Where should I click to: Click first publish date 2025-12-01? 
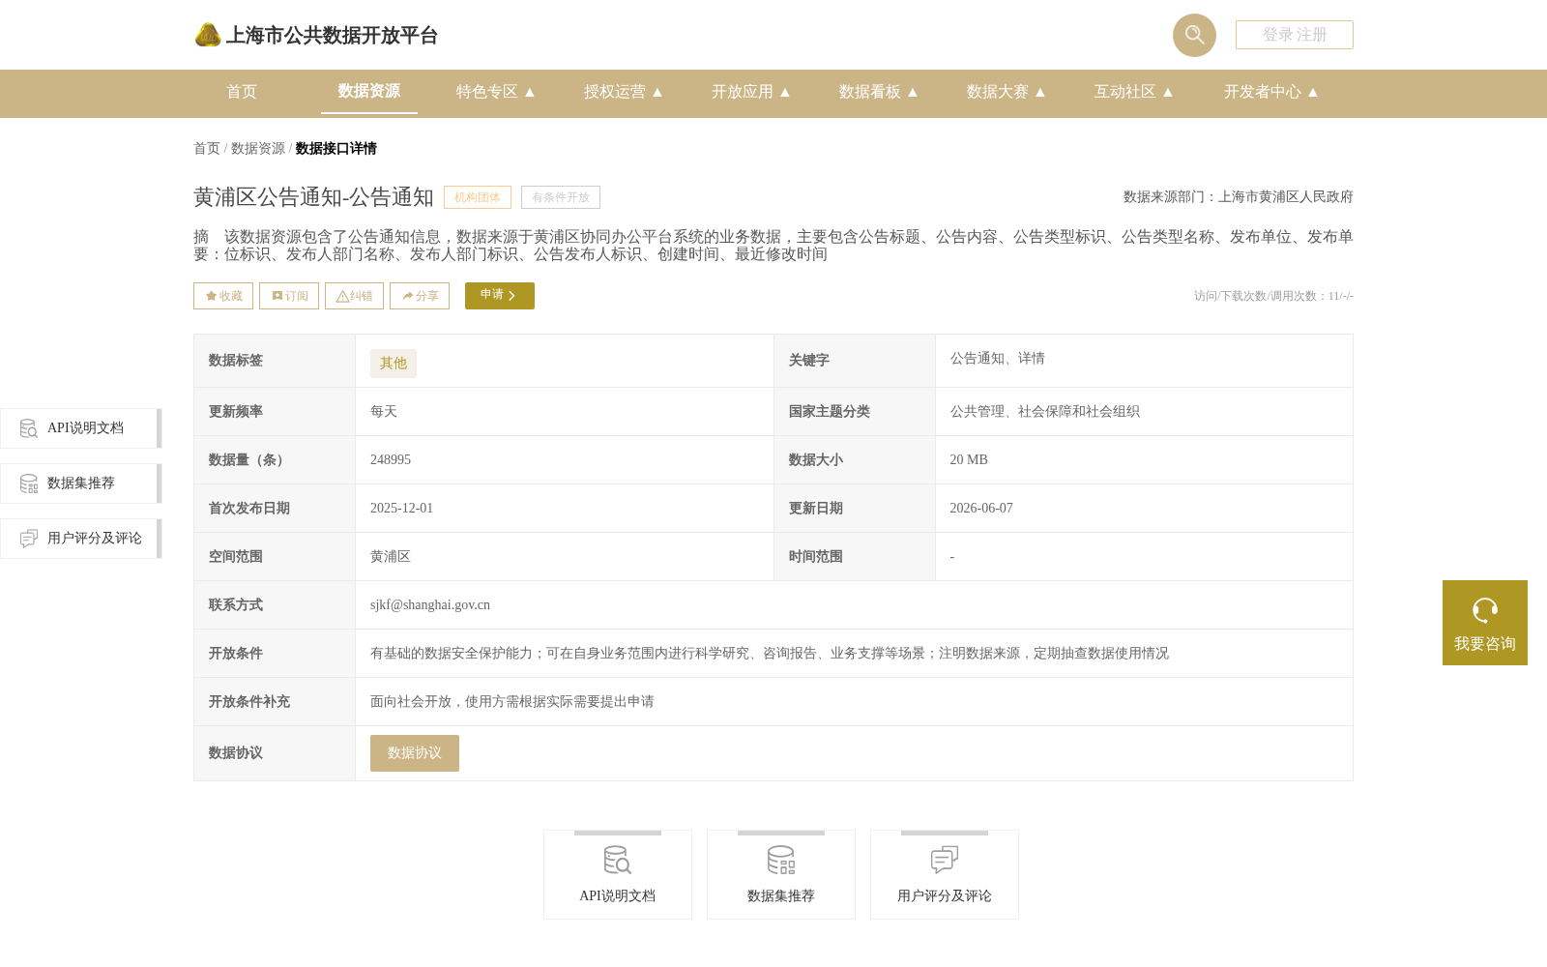[x=401, y=509]
